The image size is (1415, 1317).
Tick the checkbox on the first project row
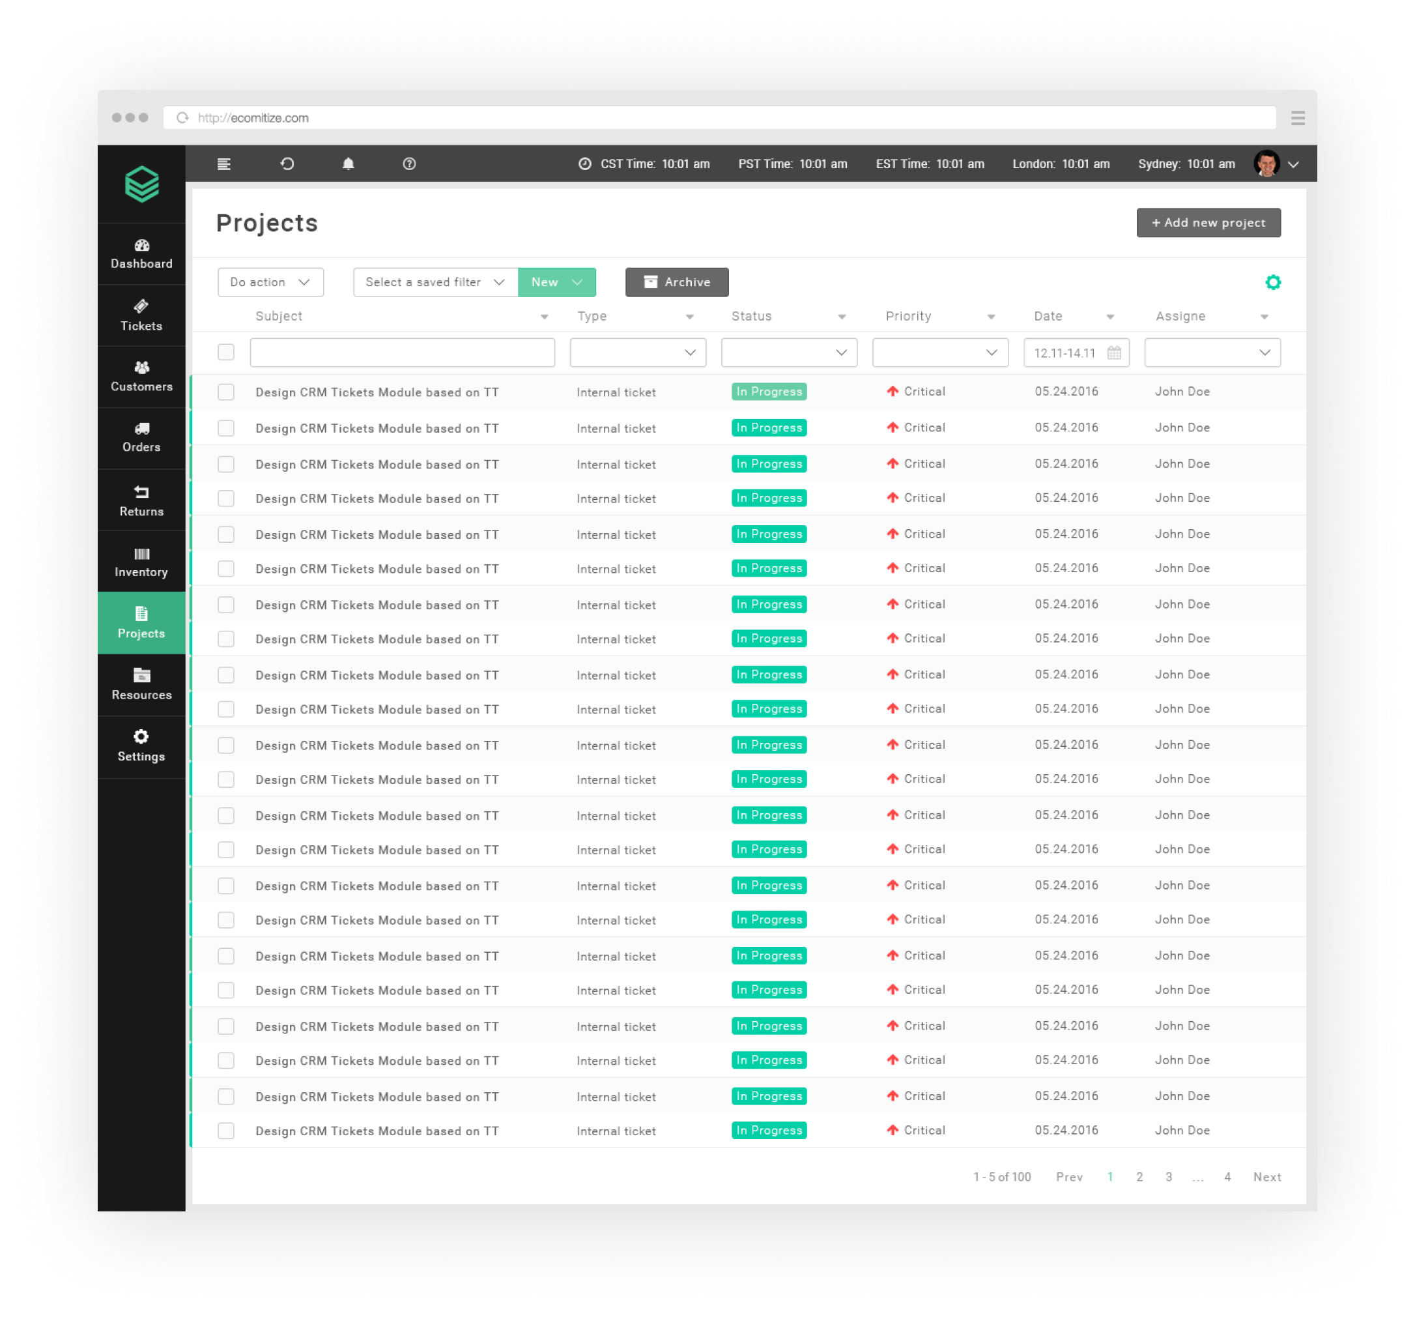click(x=225, y=392)
